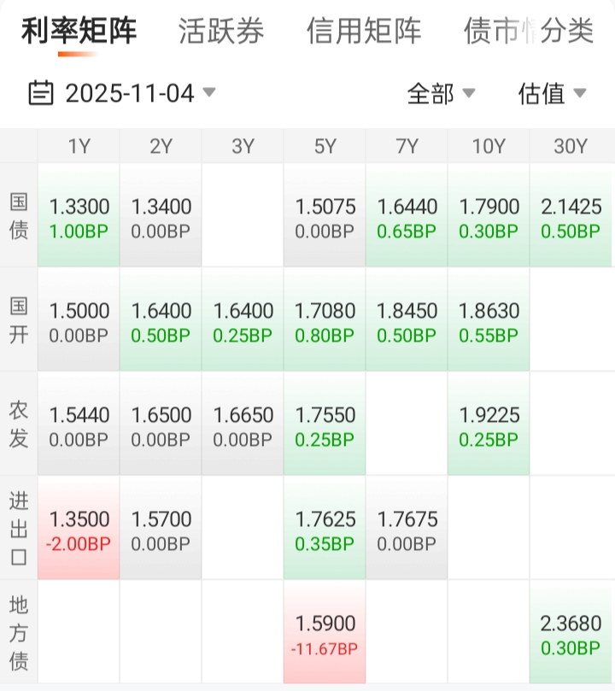Image resolution: width=615 pixels, height=691 pixels.
Task: Click the 进出口 1Y cell with -2.00BP
Action: click(x=79, y=530)
